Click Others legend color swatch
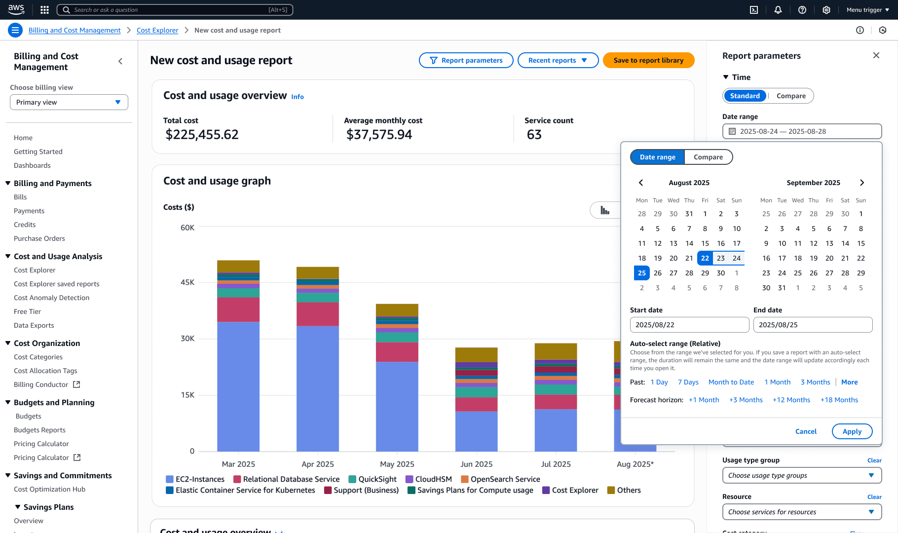898x533 pixels. [x=611, y=490]
